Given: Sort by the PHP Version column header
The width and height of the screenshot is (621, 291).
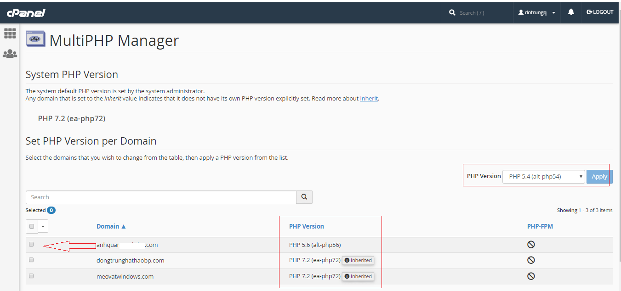Looking at the screenshot, I should 307,226.
